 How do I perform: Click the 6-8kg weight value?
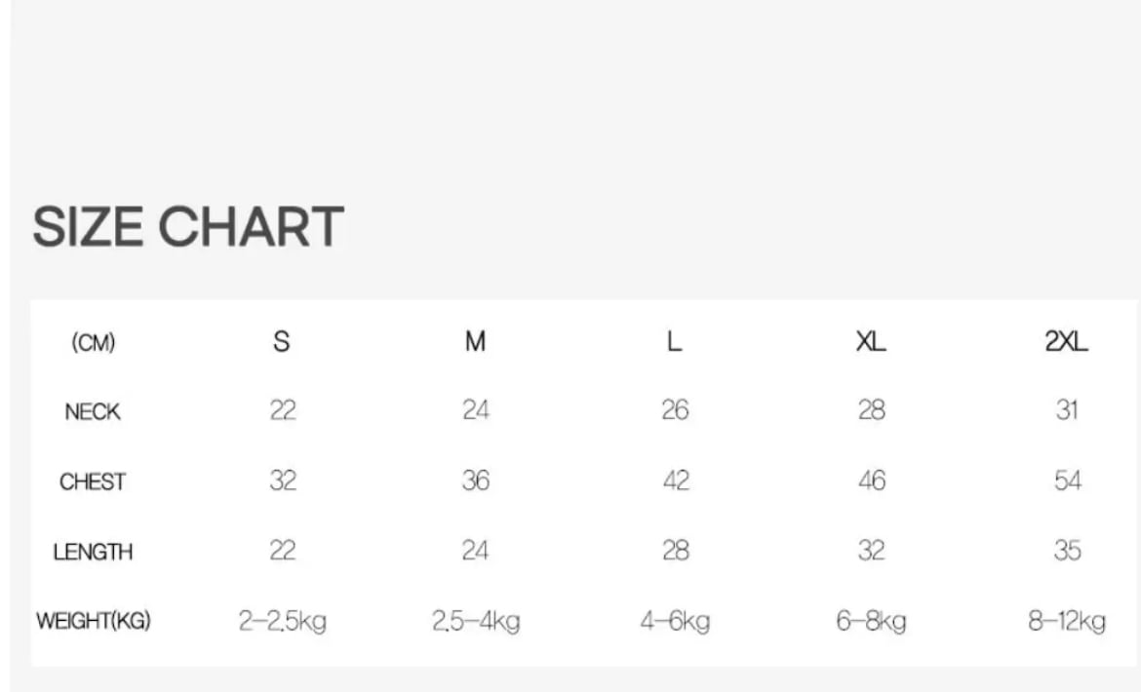pyautogui.click(x=871, y=622)
